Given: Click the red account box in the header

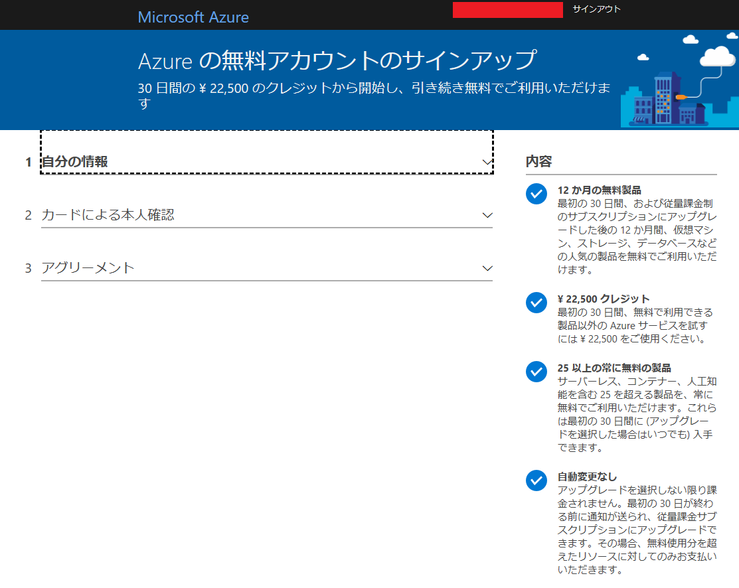Looking at the screenshot, I should click(507, 10).
